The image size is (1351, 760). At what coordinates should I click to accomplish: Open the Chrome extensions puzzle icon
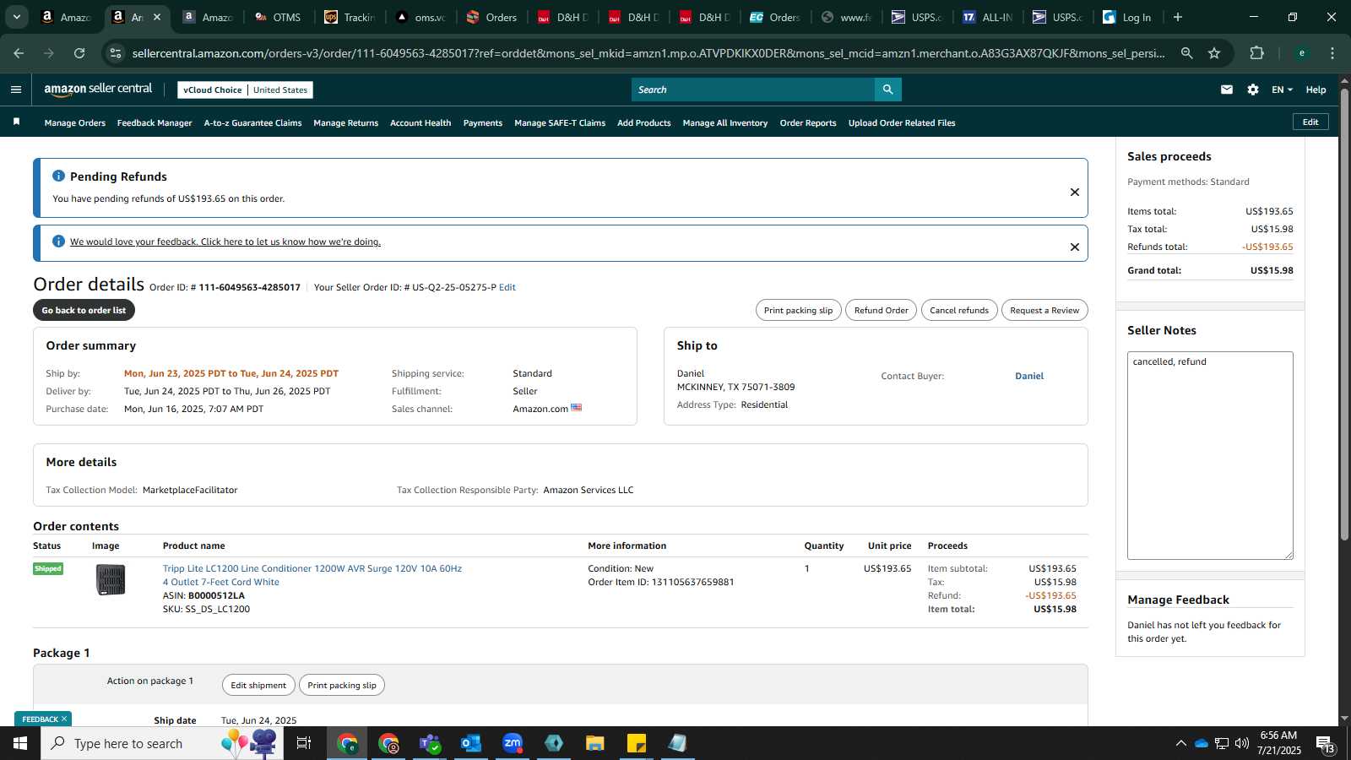(x=1256, y=53)
